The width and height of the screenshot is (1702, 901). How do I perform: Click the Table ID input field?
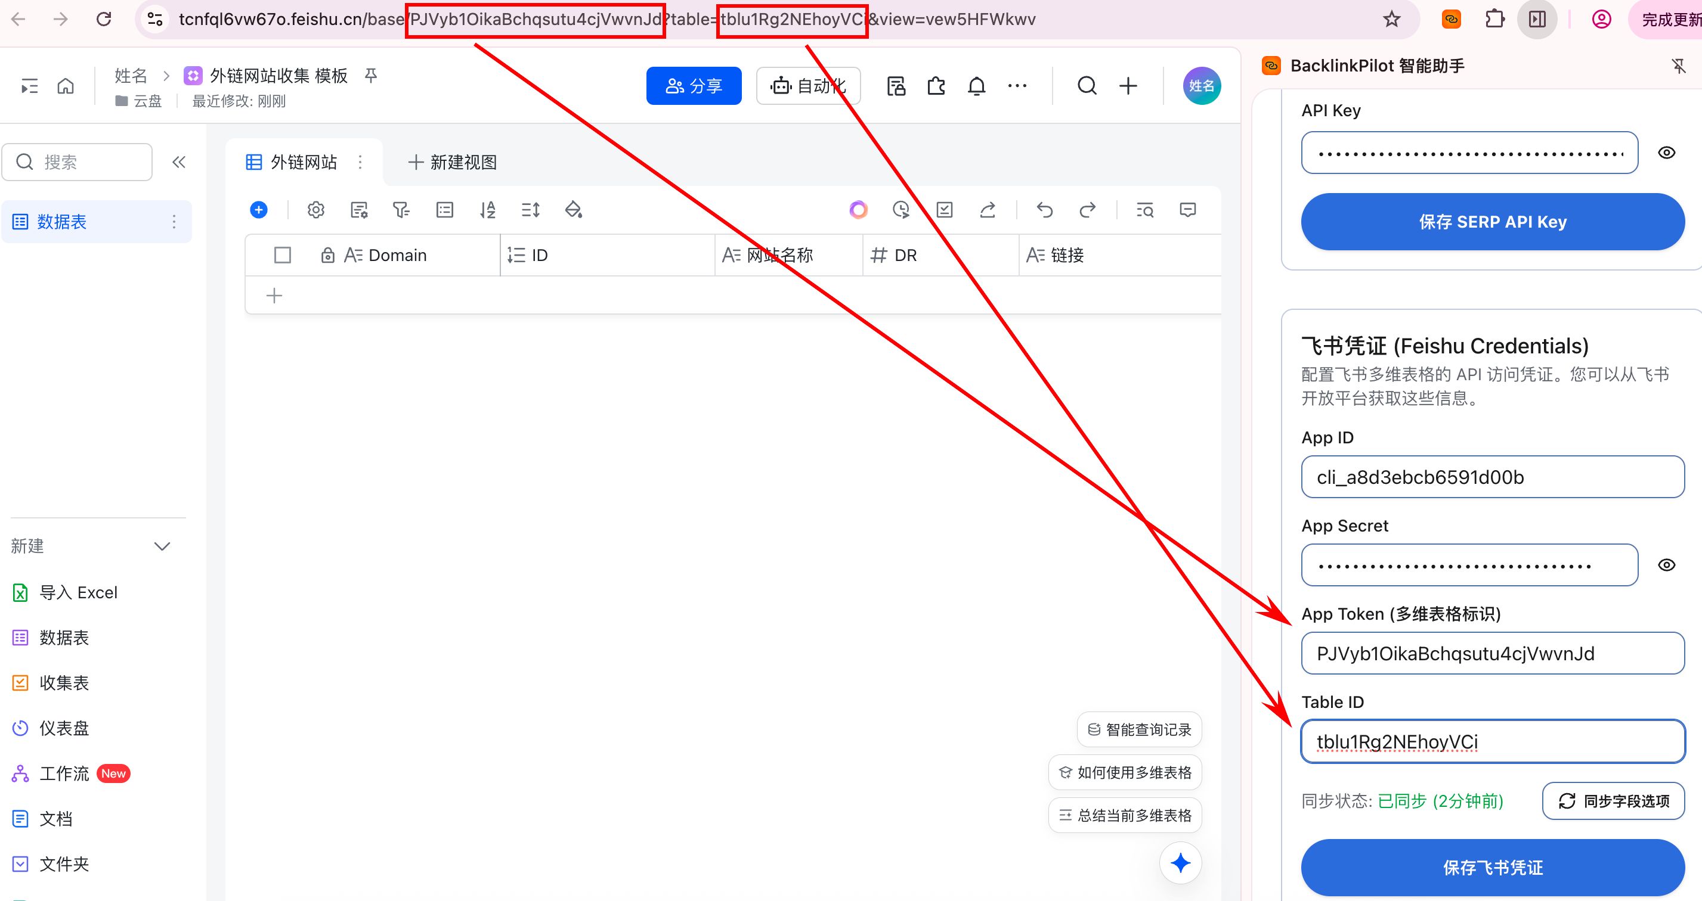pyautogui.click(x=1493, y=741)
